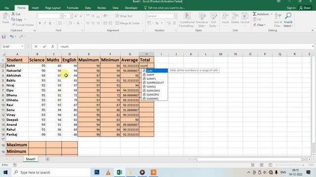Image resolution: width=316 pixels, height=177 pixels.
Task: Click the Clear eraser button
Action: pos(259,25)
